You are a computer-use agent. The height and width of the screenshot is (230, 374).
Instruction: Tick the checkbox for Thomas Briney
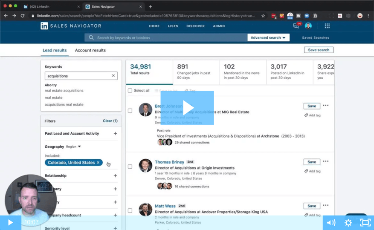pyautogui.click(x=130, y=167)
